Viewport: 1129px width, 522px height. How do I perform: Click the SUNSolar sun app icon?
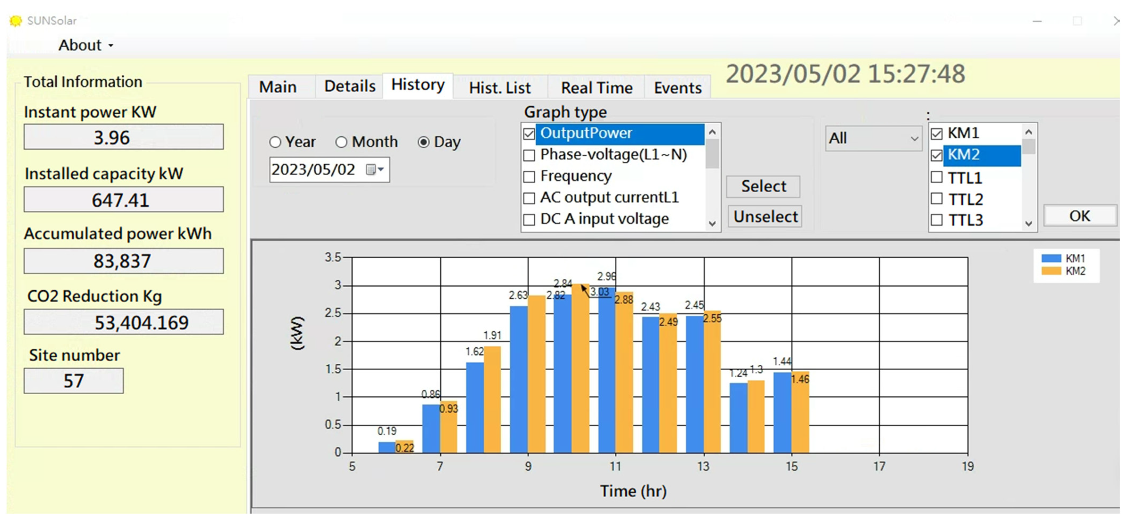15,21
